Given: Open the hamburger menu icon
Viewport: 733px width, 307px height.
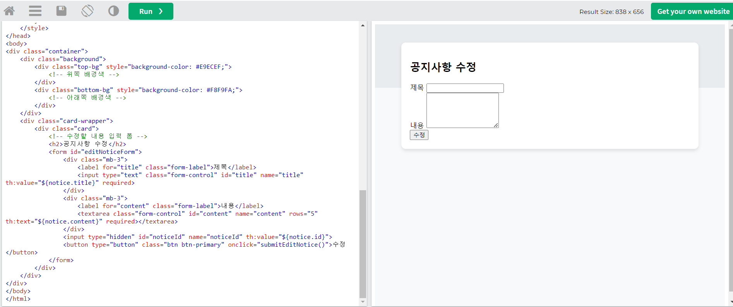Looking at the screenshot, I should [35, 11].
